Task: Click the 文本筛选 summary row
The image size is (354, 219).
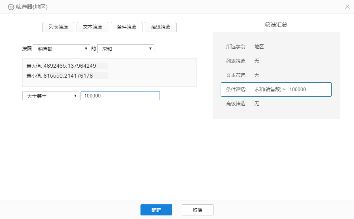Action: click(276, 75)
